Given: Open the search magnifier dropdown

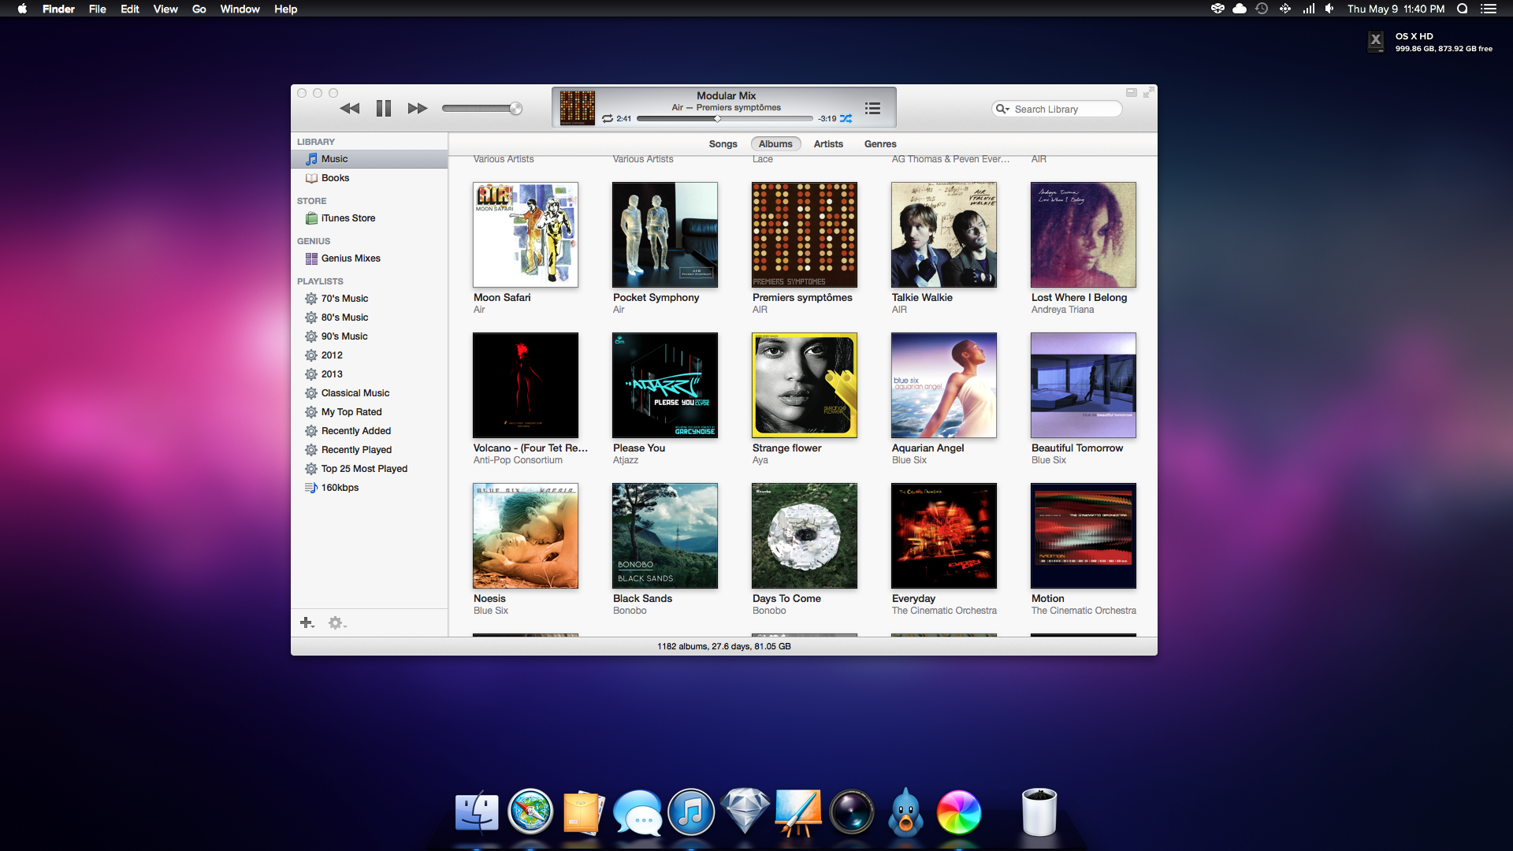Looking at the screenshot, I should click(1002, 109).
